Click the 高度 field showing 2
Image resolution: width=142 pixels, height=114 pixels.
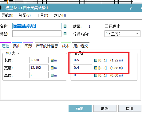point(39,75)
